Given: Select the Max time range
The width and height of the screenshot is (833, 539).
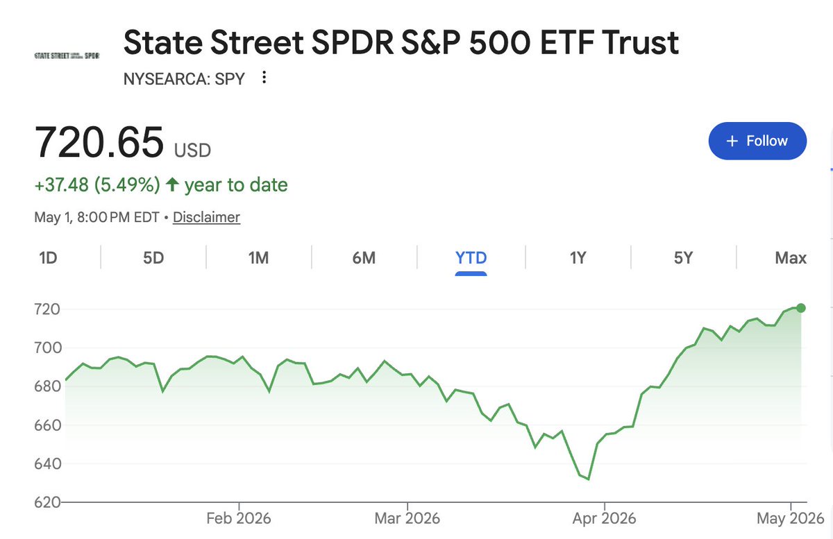Looking at the screenshot, I should pos(791,258).
